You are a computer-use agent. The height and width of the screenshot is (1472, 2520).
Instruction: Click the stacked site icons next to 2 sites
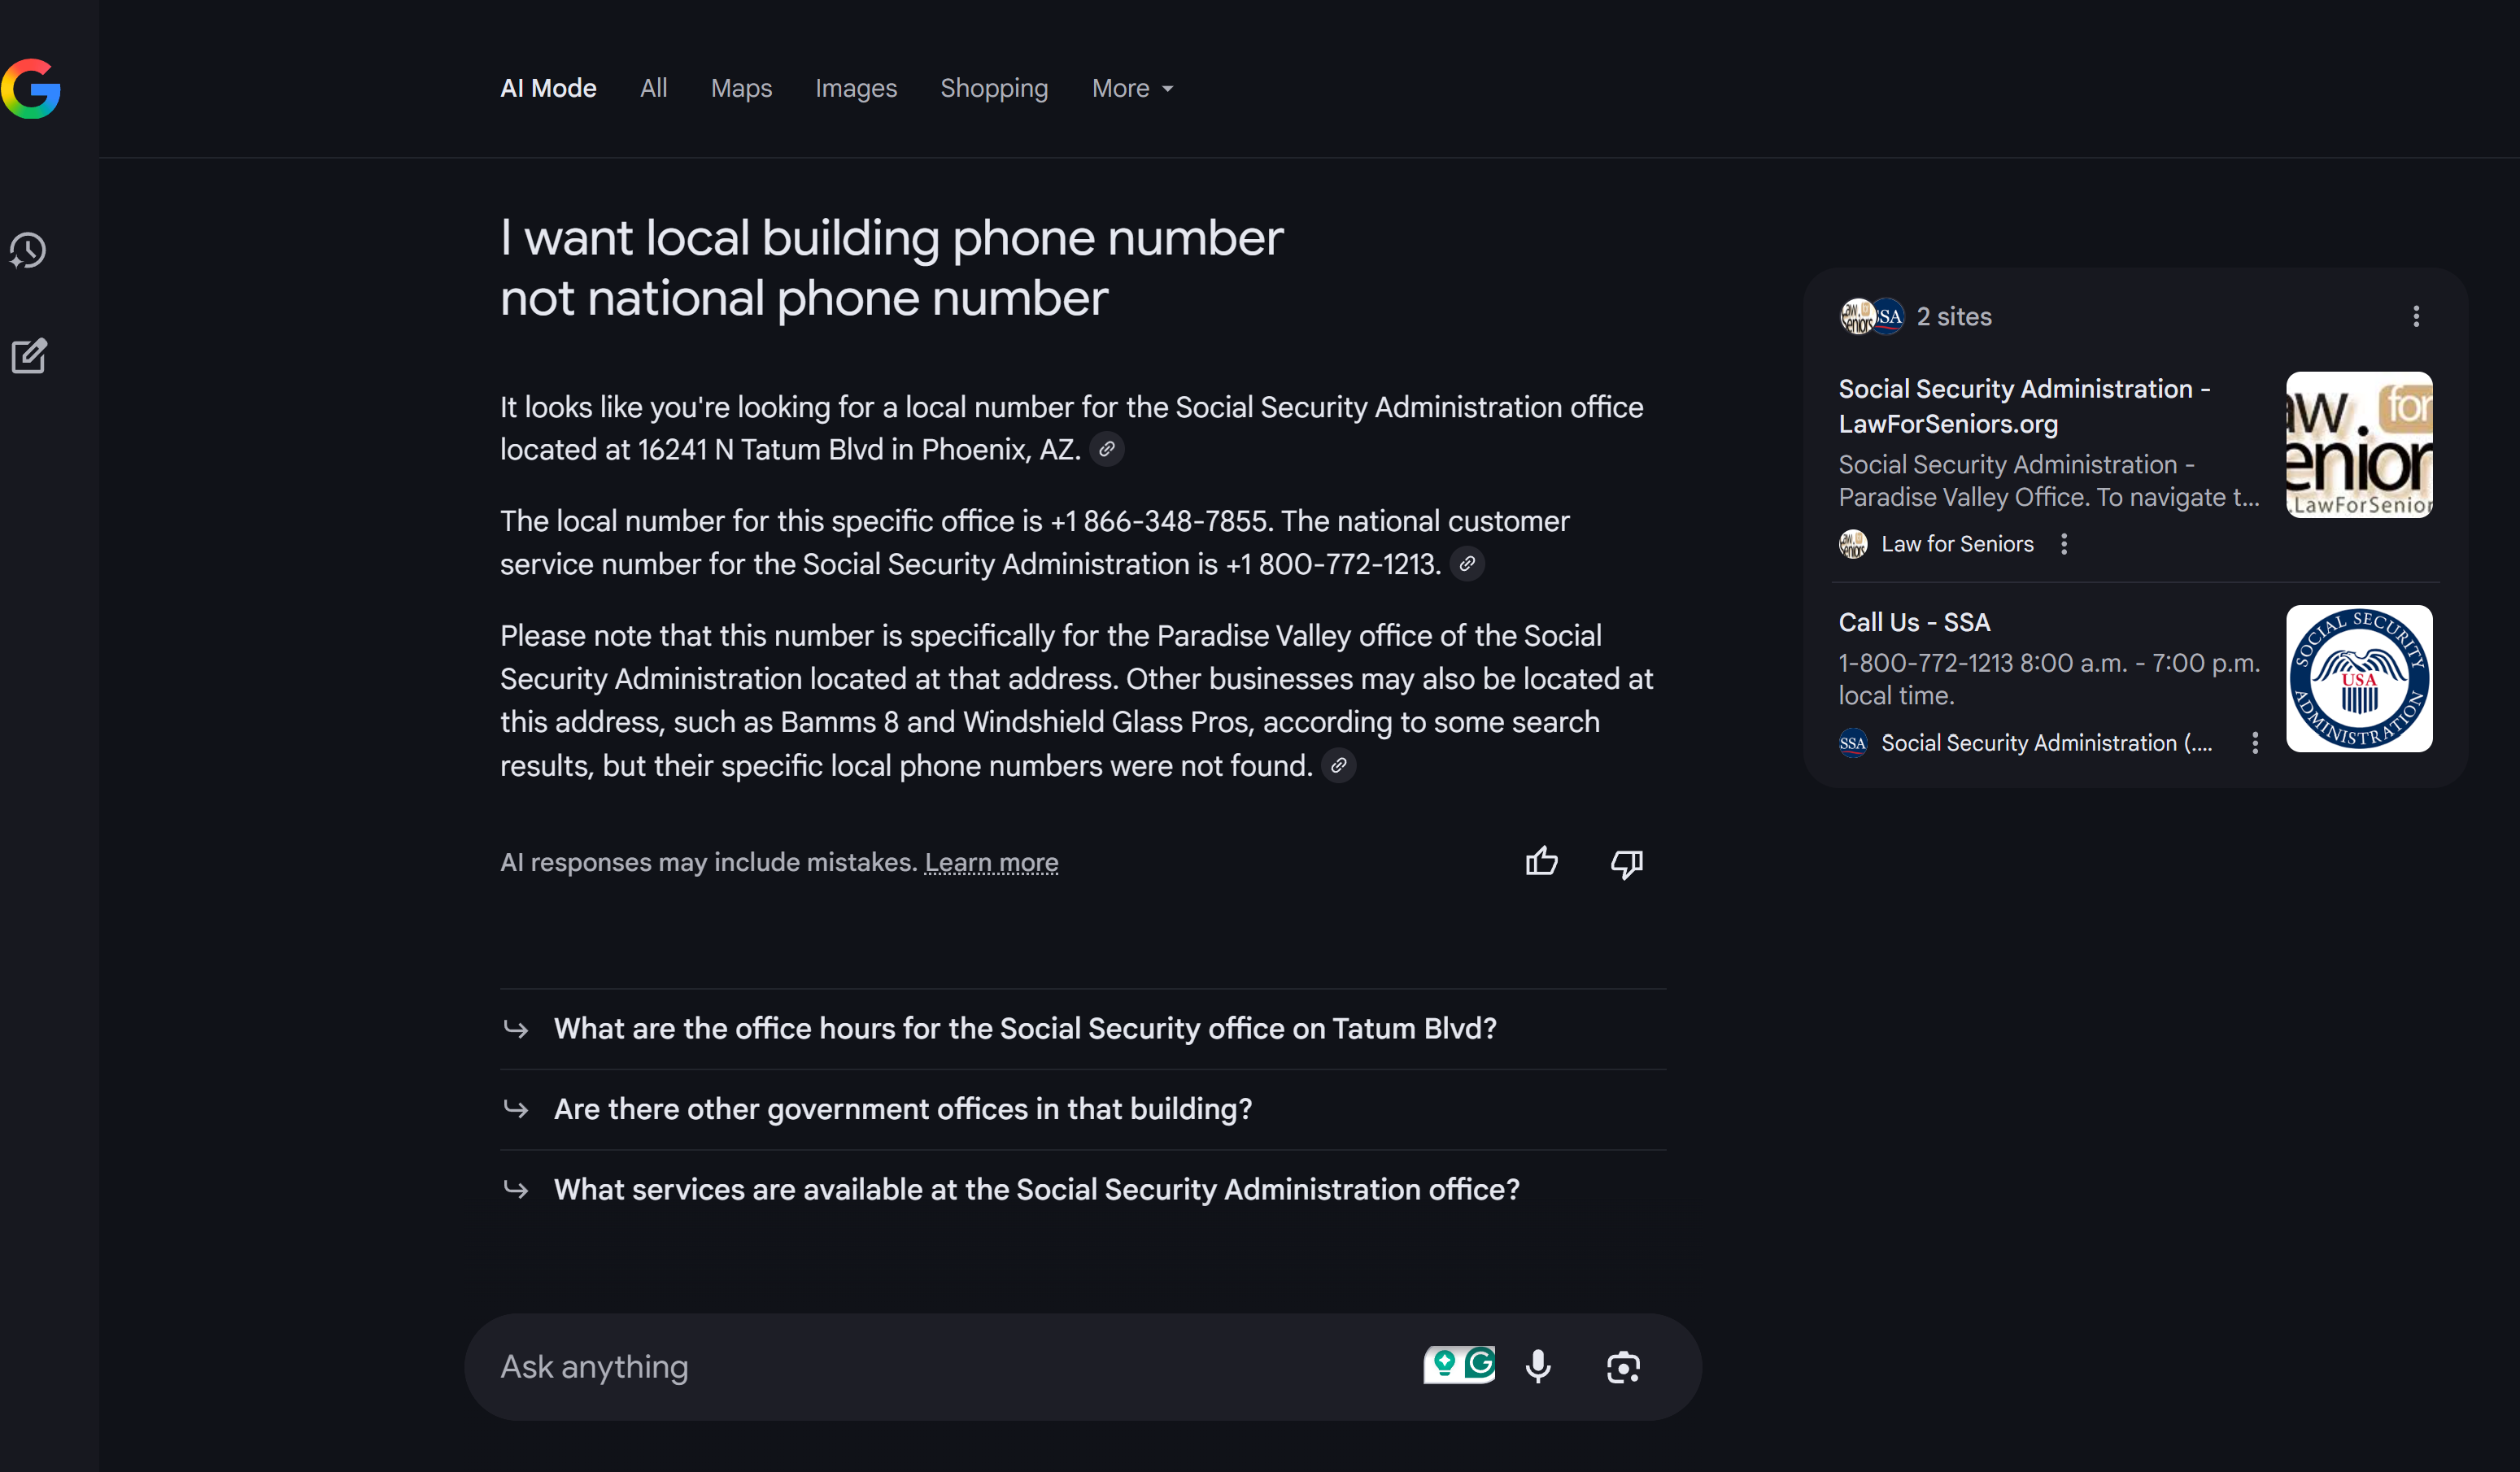1872,317
